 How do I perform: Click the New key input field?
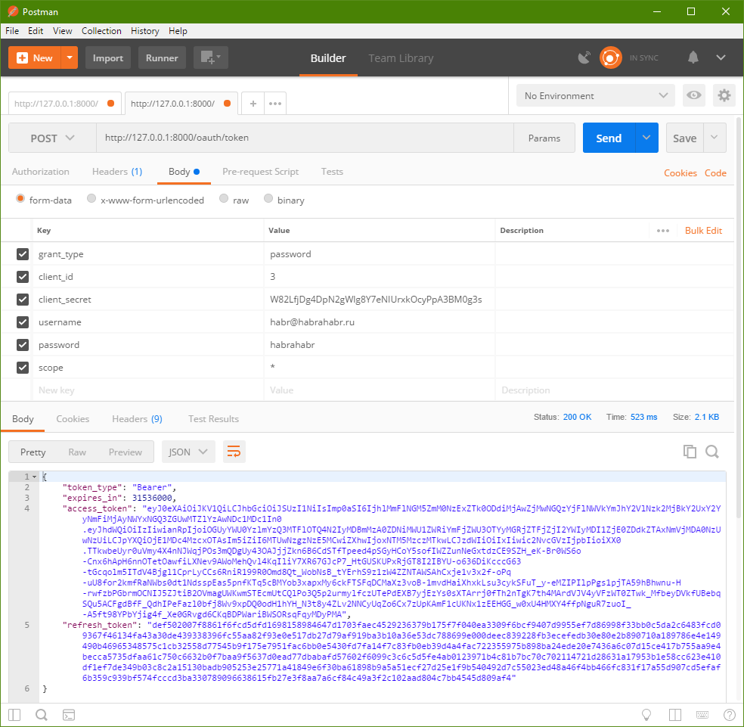(x=148, y=390)
